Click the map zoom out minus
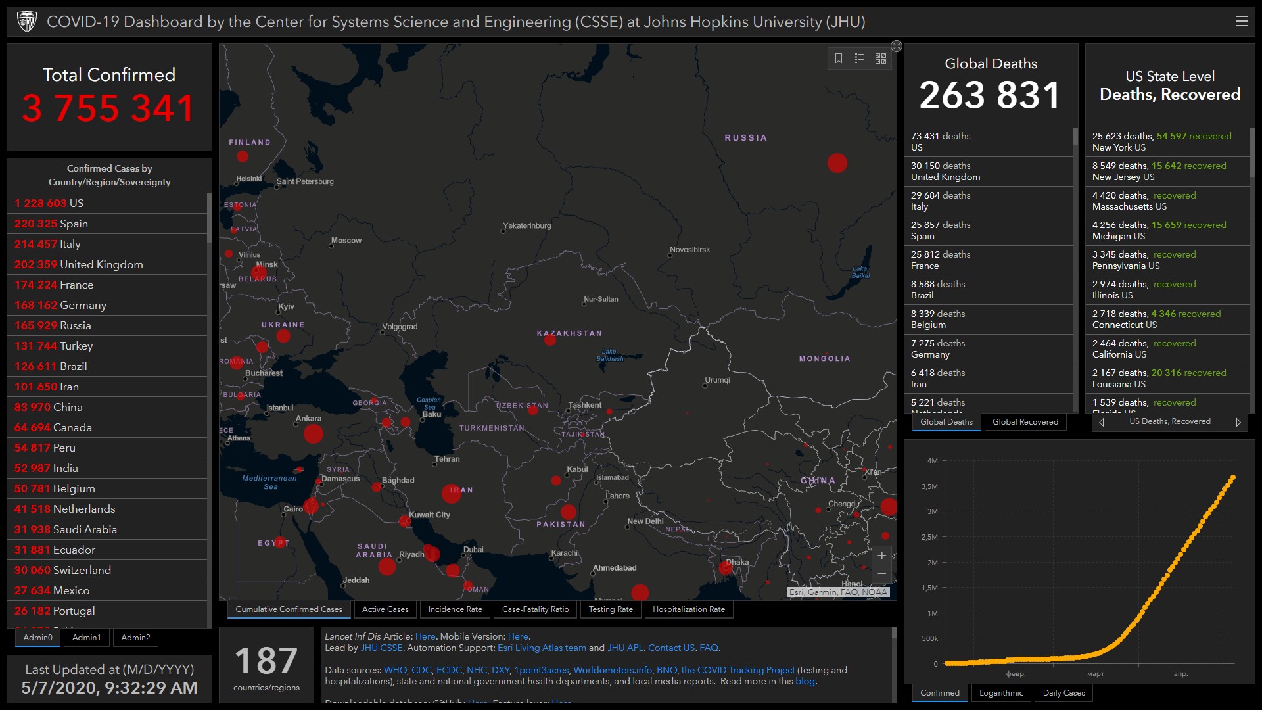 tap(881, 574)
